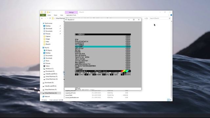Select the CLASSICS directory entry
Image resolution: width=210 pixels, height=118 pixels.
(103, 43)
